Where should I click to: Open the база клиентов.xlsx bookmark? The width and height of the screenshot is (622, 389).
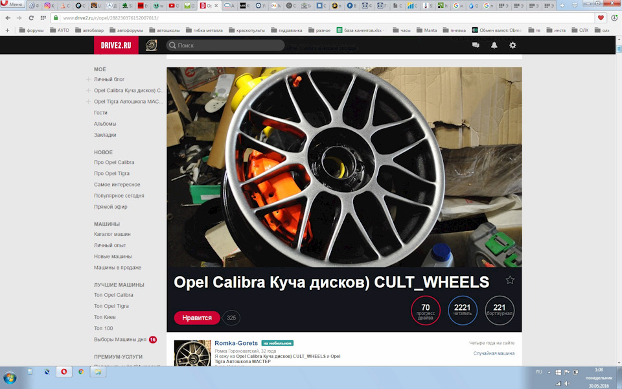pyautogui.click(x=360, y=30)
